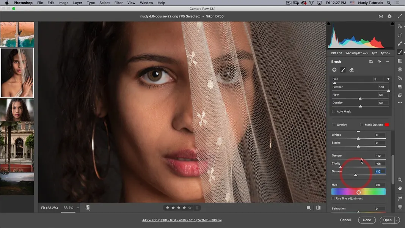Click the red mask color swatch

point(387,124)
